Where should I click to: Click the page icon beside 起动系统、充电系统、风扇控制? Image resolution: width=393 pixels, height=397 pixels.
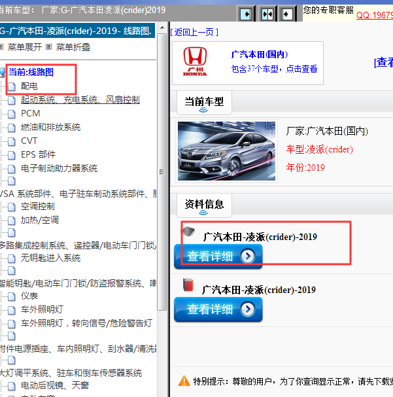click(11, 100)
